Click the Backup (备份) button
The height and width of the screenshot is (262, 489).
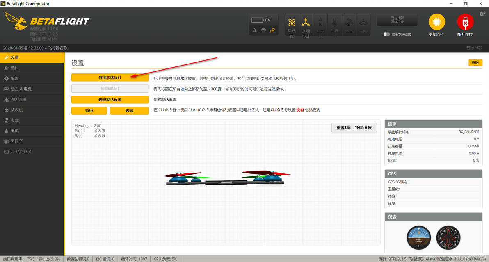[x=89, y=111]
